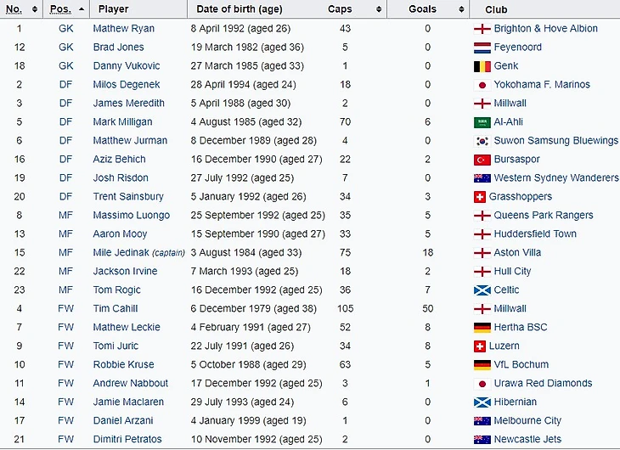The image size is (620, 450).
Task: Click the Saudi Arabia flag beside Al-Ahli
Action: point(482,122)
